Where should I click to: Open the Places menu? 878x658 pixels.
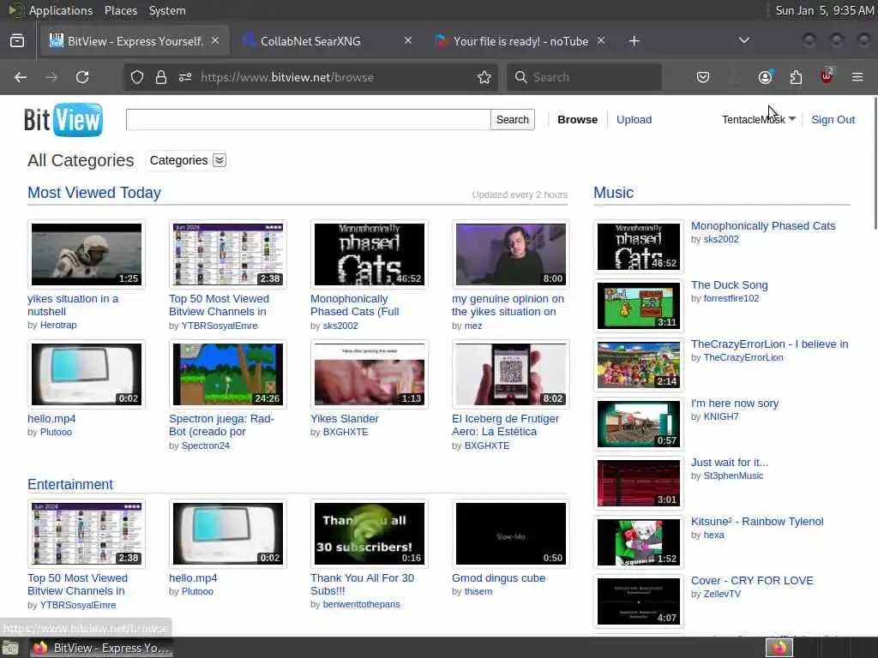[120, 10]
